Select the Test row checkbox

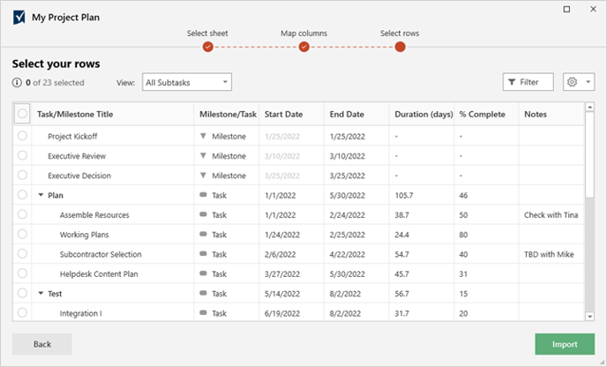[x=22, y=293]
